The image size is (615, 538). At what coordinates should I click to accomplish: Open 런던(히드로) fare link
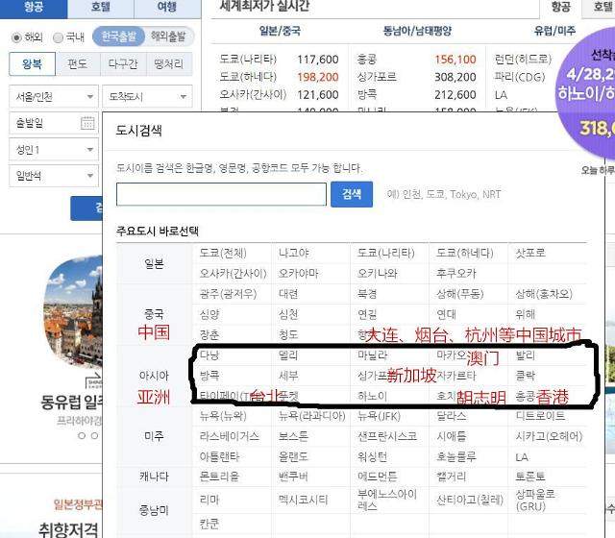pyautogui.click(x=523, y=60)
